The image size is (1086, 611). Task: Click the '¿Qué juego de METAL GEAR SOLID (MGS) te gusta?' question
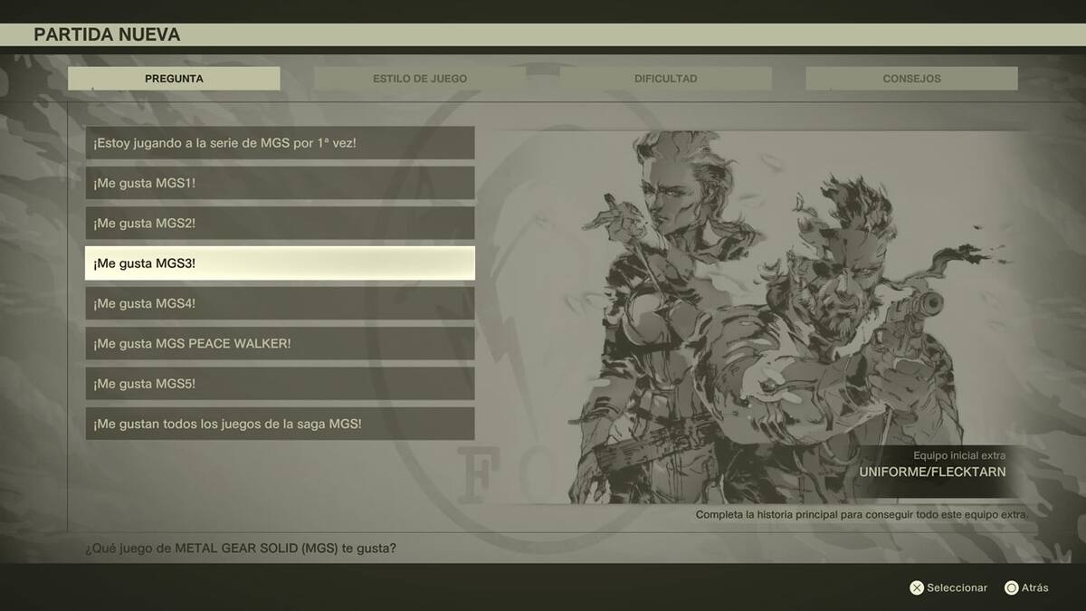[x=241, y=549]
